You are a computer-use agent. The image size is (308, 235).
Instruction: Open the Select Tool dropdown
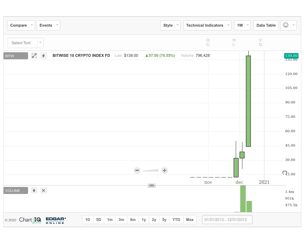pos(26,43)
